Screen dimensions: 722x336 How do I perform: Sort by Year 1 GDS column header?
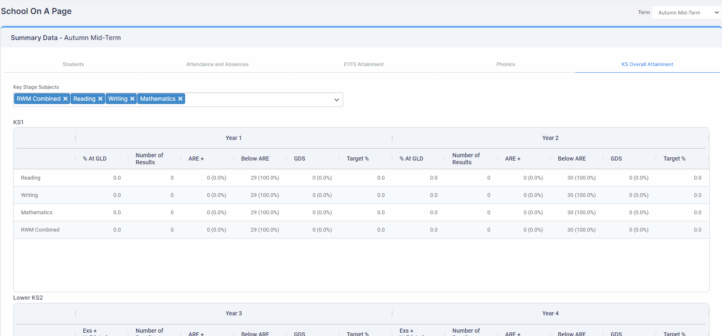tap(300, 159)
